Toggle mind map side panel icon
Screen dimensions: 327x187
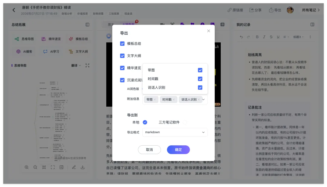tap(61, 167)
